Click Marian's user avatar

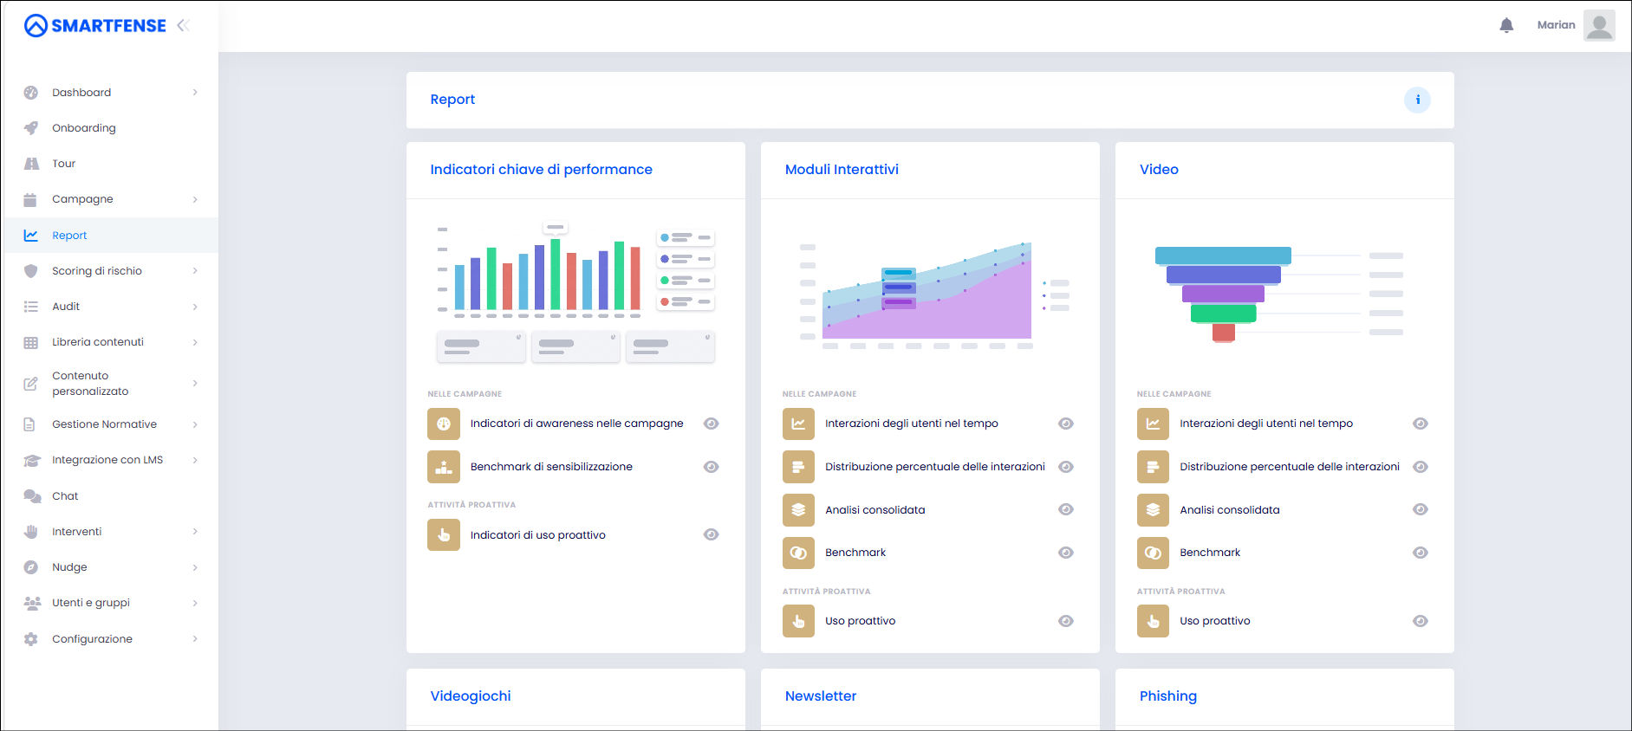(1599, 25)
